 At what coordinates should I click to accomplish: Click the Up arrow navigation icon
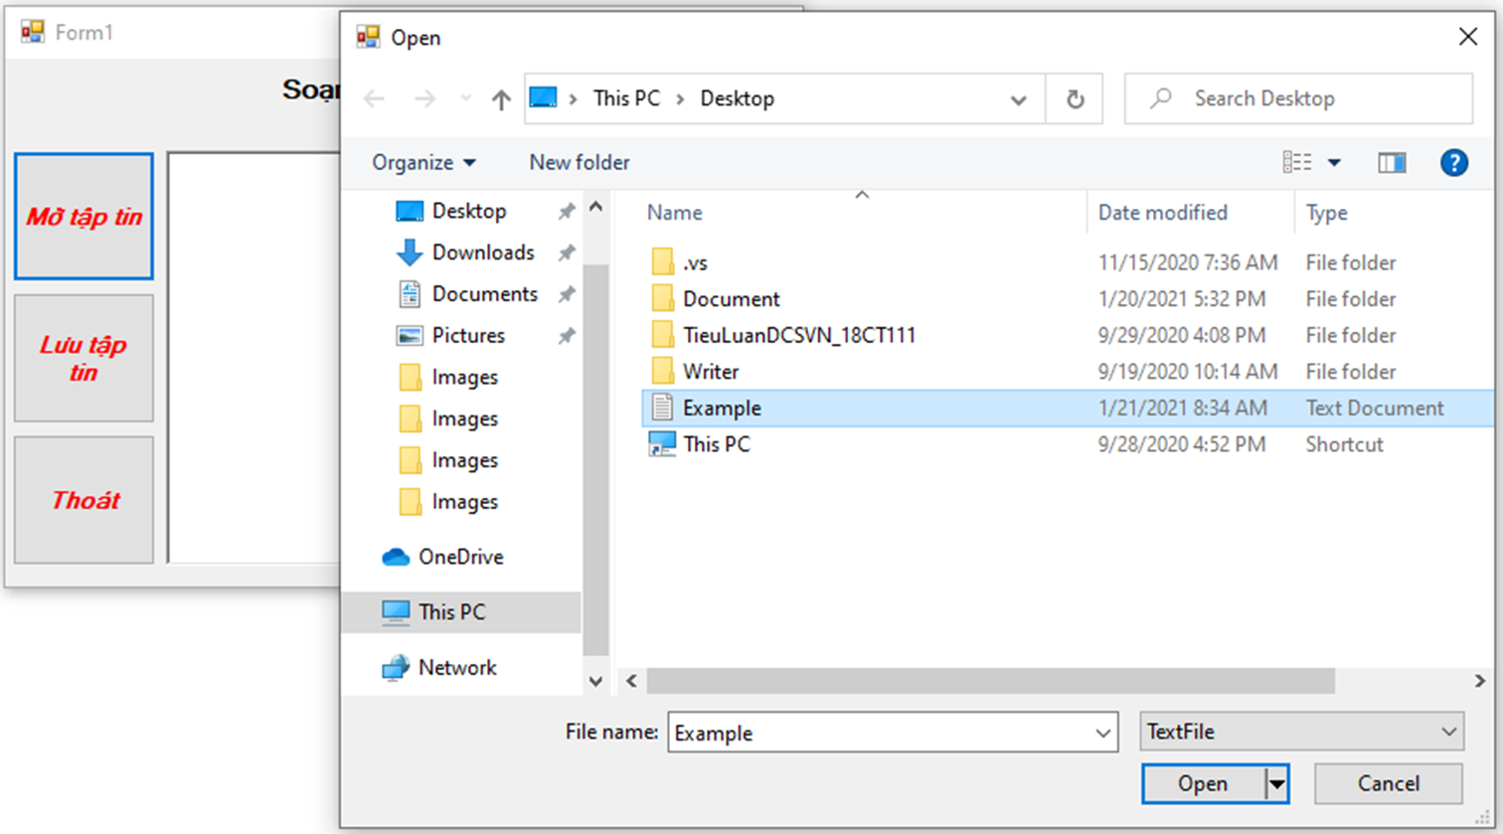(x=501, y=99)
